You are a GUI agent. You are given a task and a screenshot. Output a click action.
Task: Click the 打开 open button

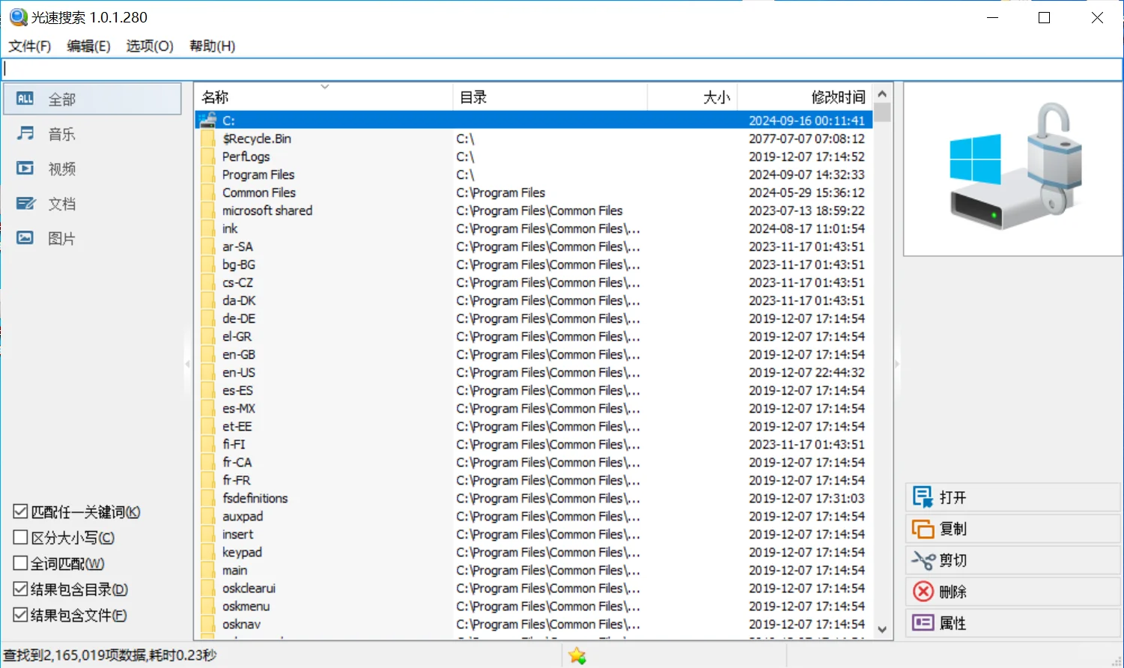(1013, 497)
